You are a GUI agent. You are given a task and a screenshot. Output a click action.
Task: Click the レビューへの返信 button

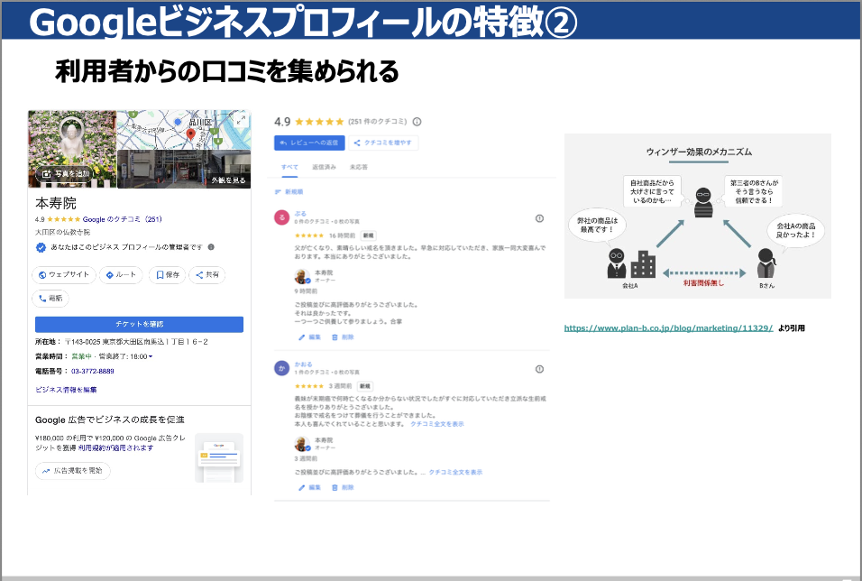pyautogui.click(x=309, y=143)
